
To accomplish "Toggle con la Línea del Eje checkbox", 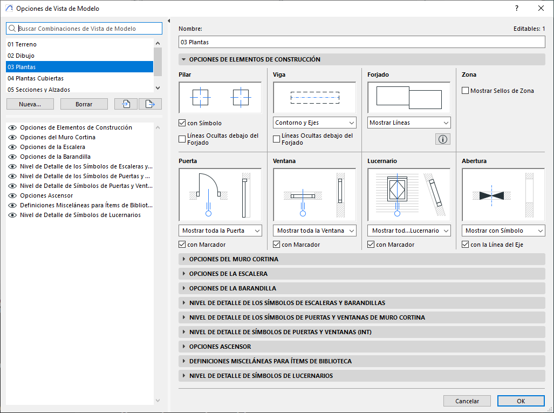I will tap(466, 245).
